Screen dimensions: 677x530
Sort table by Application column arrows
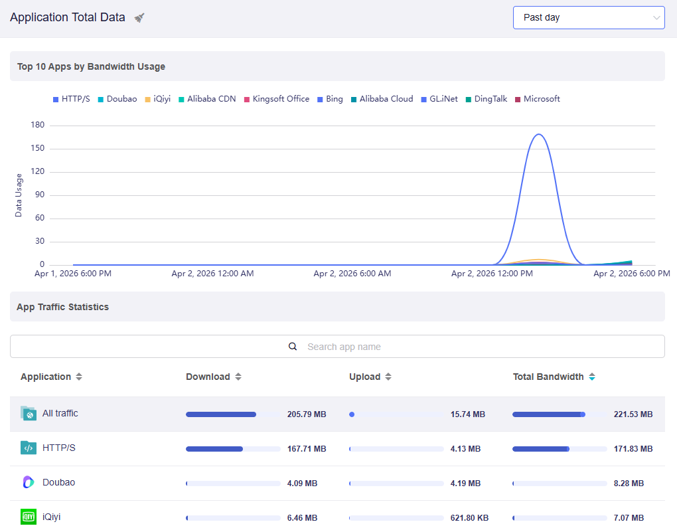(x=79, y=377)
